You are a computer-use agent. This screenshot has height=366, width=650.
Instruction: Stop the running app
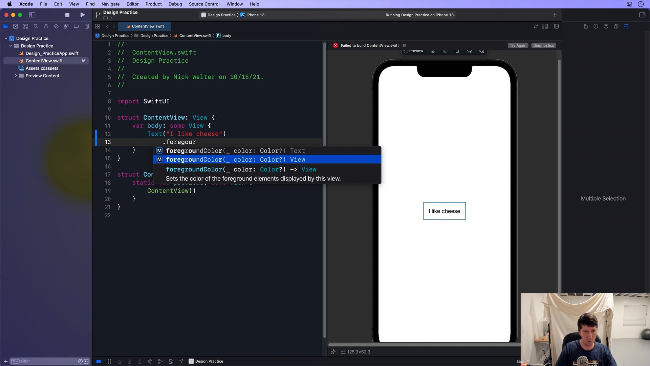point(67,15)
